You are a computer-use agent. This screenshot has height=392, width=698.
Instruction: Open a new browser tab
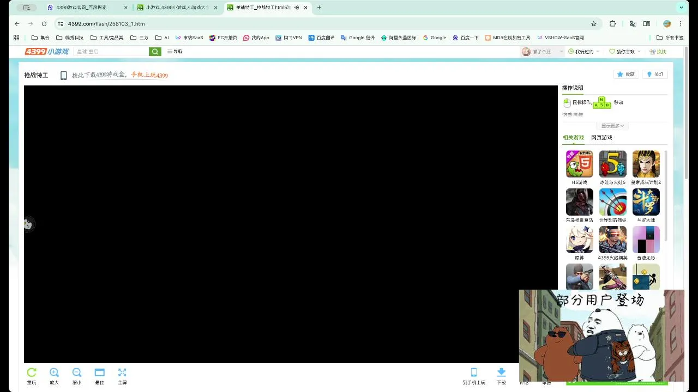point(319,8)
